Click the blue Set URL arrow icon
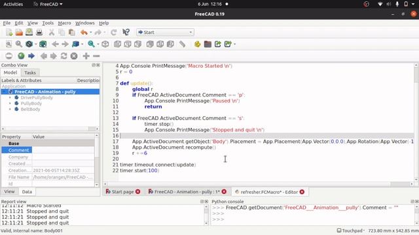The image size is (419, 235). point(31,55)
